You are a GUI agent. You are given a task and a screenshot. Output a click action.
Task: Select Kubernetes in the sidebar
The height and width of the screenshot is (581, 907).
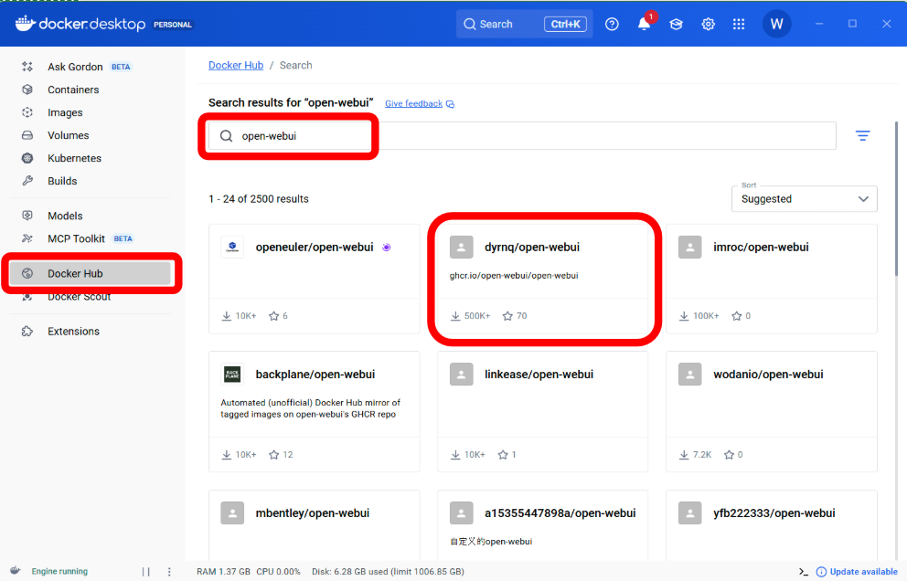pos(74,158)
